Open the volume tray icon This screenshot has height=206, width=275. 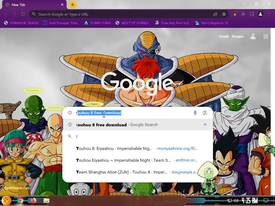click(x=236, y=201)
